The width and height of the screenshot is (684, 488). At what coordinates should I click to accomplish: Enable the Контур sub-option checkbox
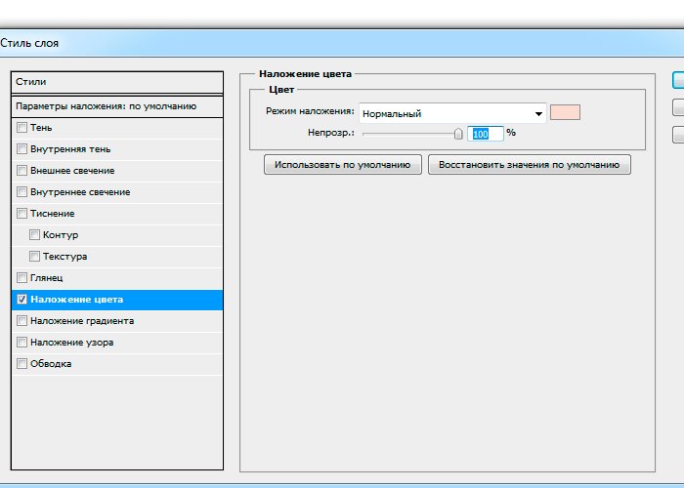tap(35, 235)
